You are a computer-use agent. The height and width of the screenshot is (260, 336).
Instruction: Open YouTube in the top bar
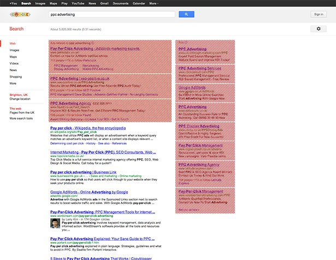tap(78, 3)
